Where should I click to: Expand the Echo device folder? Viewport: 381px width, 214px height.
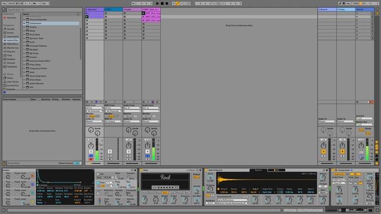click(x=24, y=42)
